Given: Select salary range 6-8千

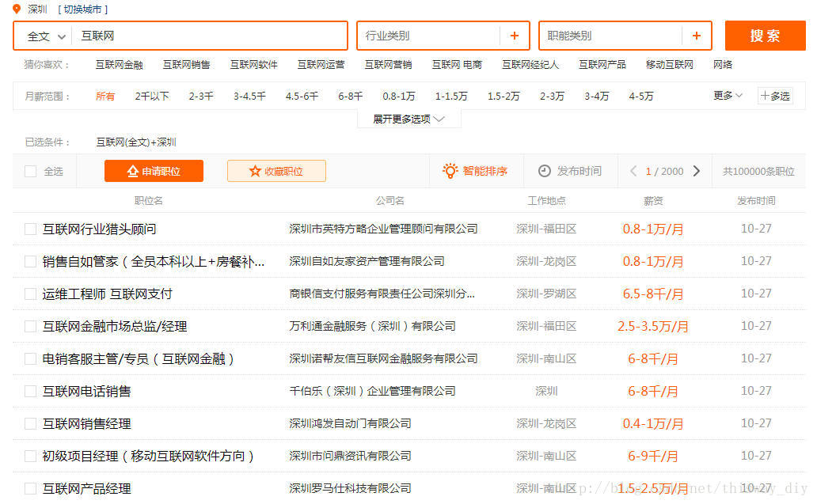Looking at the screenshot, I should click(x=350, y=97).
